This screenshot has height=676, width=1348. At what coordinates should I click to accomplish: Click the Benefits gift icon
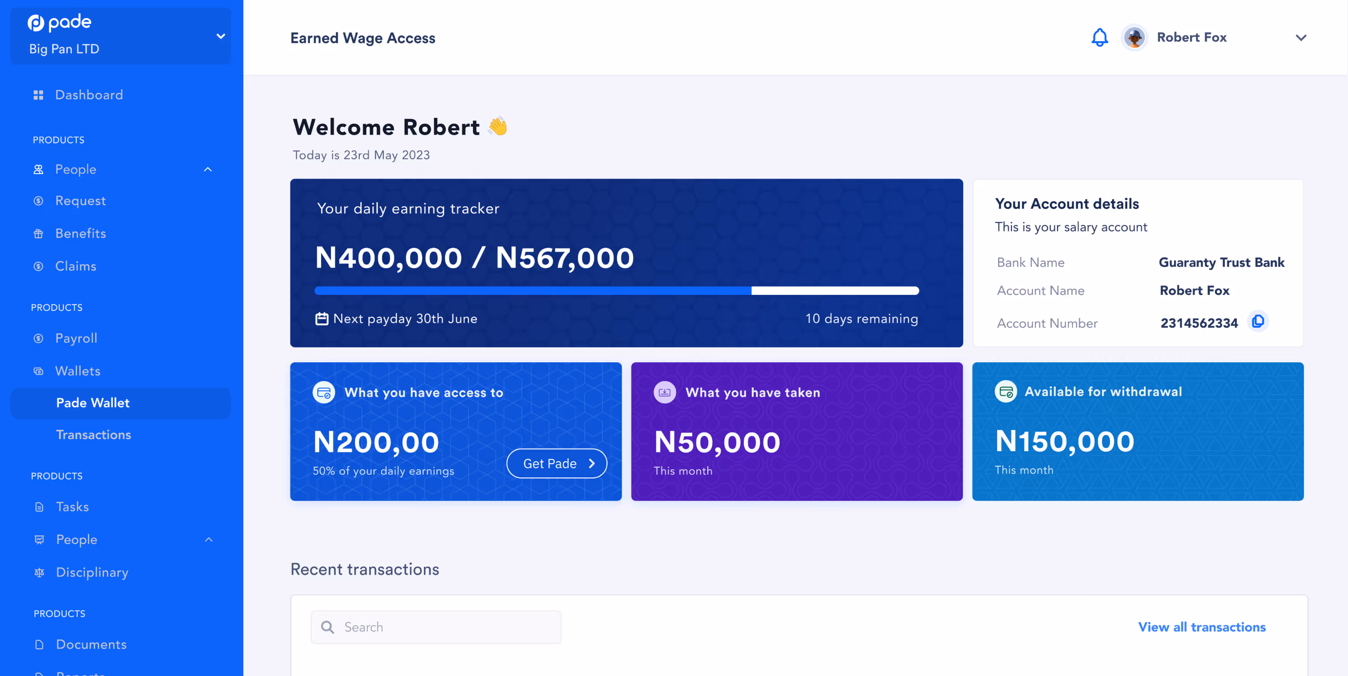tap(38, 234)
